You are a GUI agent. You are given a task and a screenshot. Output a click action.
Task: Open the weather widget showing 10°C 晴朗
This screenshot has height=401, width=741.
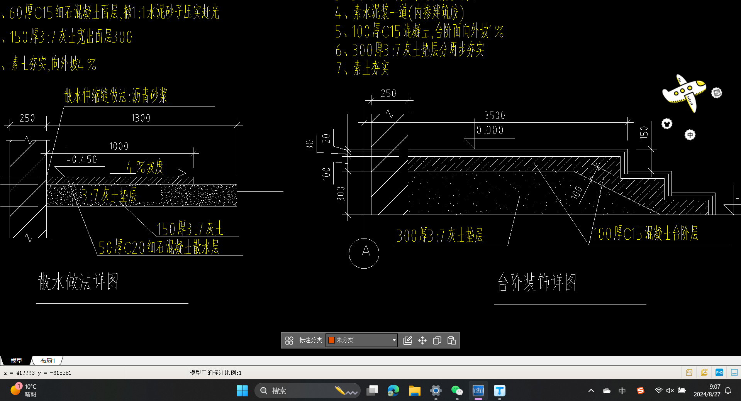(x=23, y=390)
